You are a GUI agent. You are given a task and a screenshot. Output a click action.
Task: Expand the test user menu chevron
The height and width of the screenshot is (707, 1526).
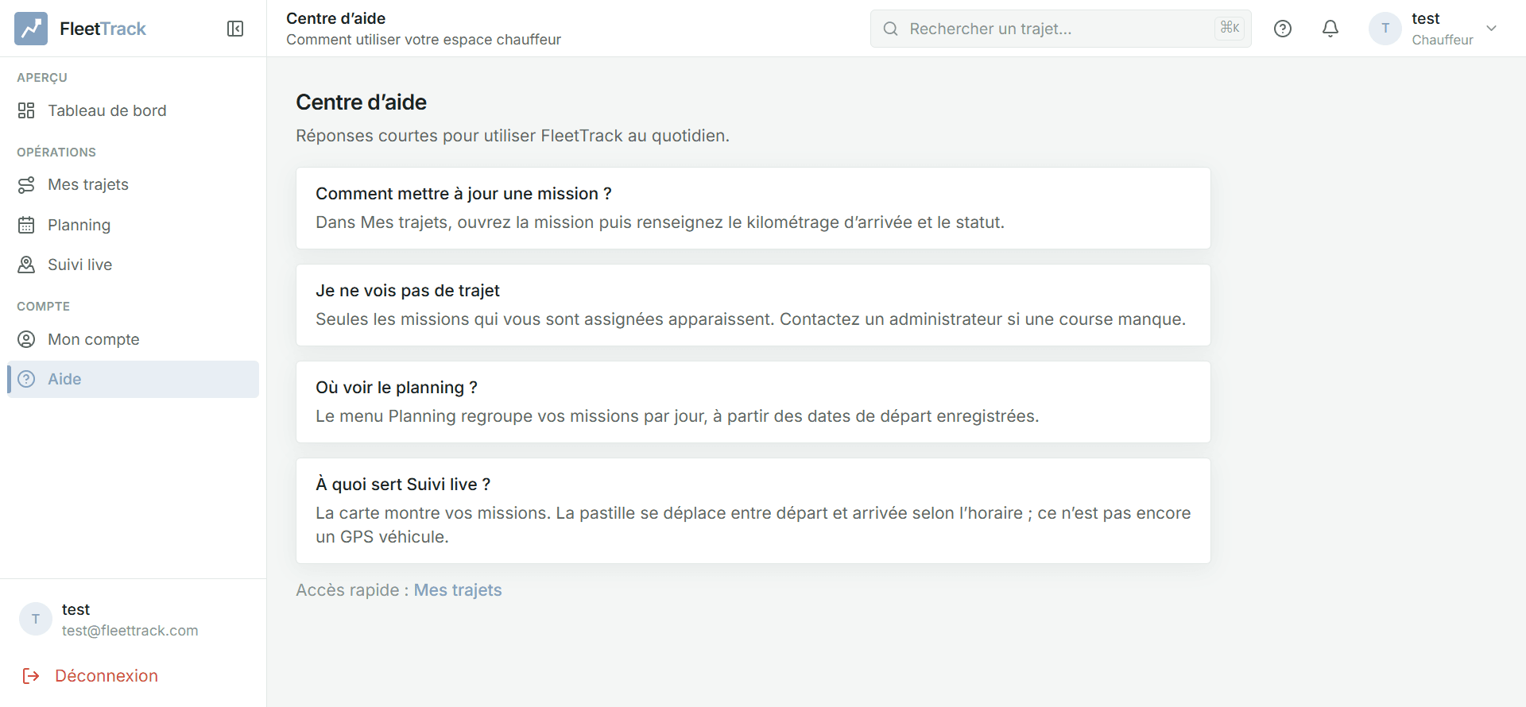point(1492,29)
